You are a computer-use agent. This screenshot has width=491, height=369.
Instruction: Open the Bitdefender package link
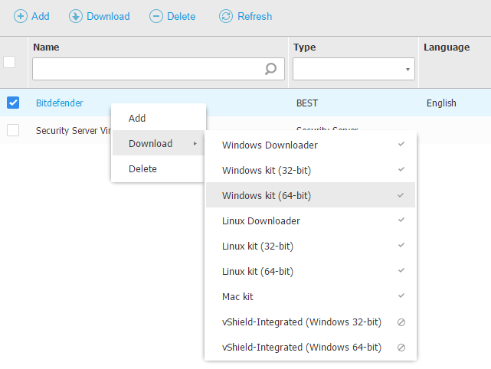tap(59, 103)
